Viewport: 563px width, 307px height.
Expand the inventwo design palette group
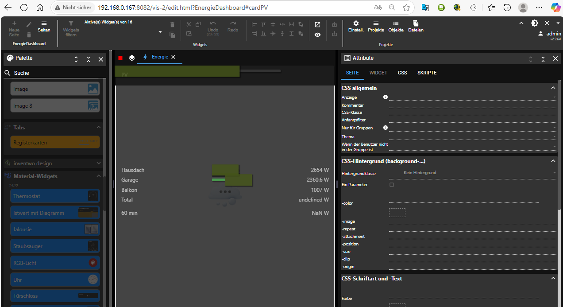(x=98, y=163)
